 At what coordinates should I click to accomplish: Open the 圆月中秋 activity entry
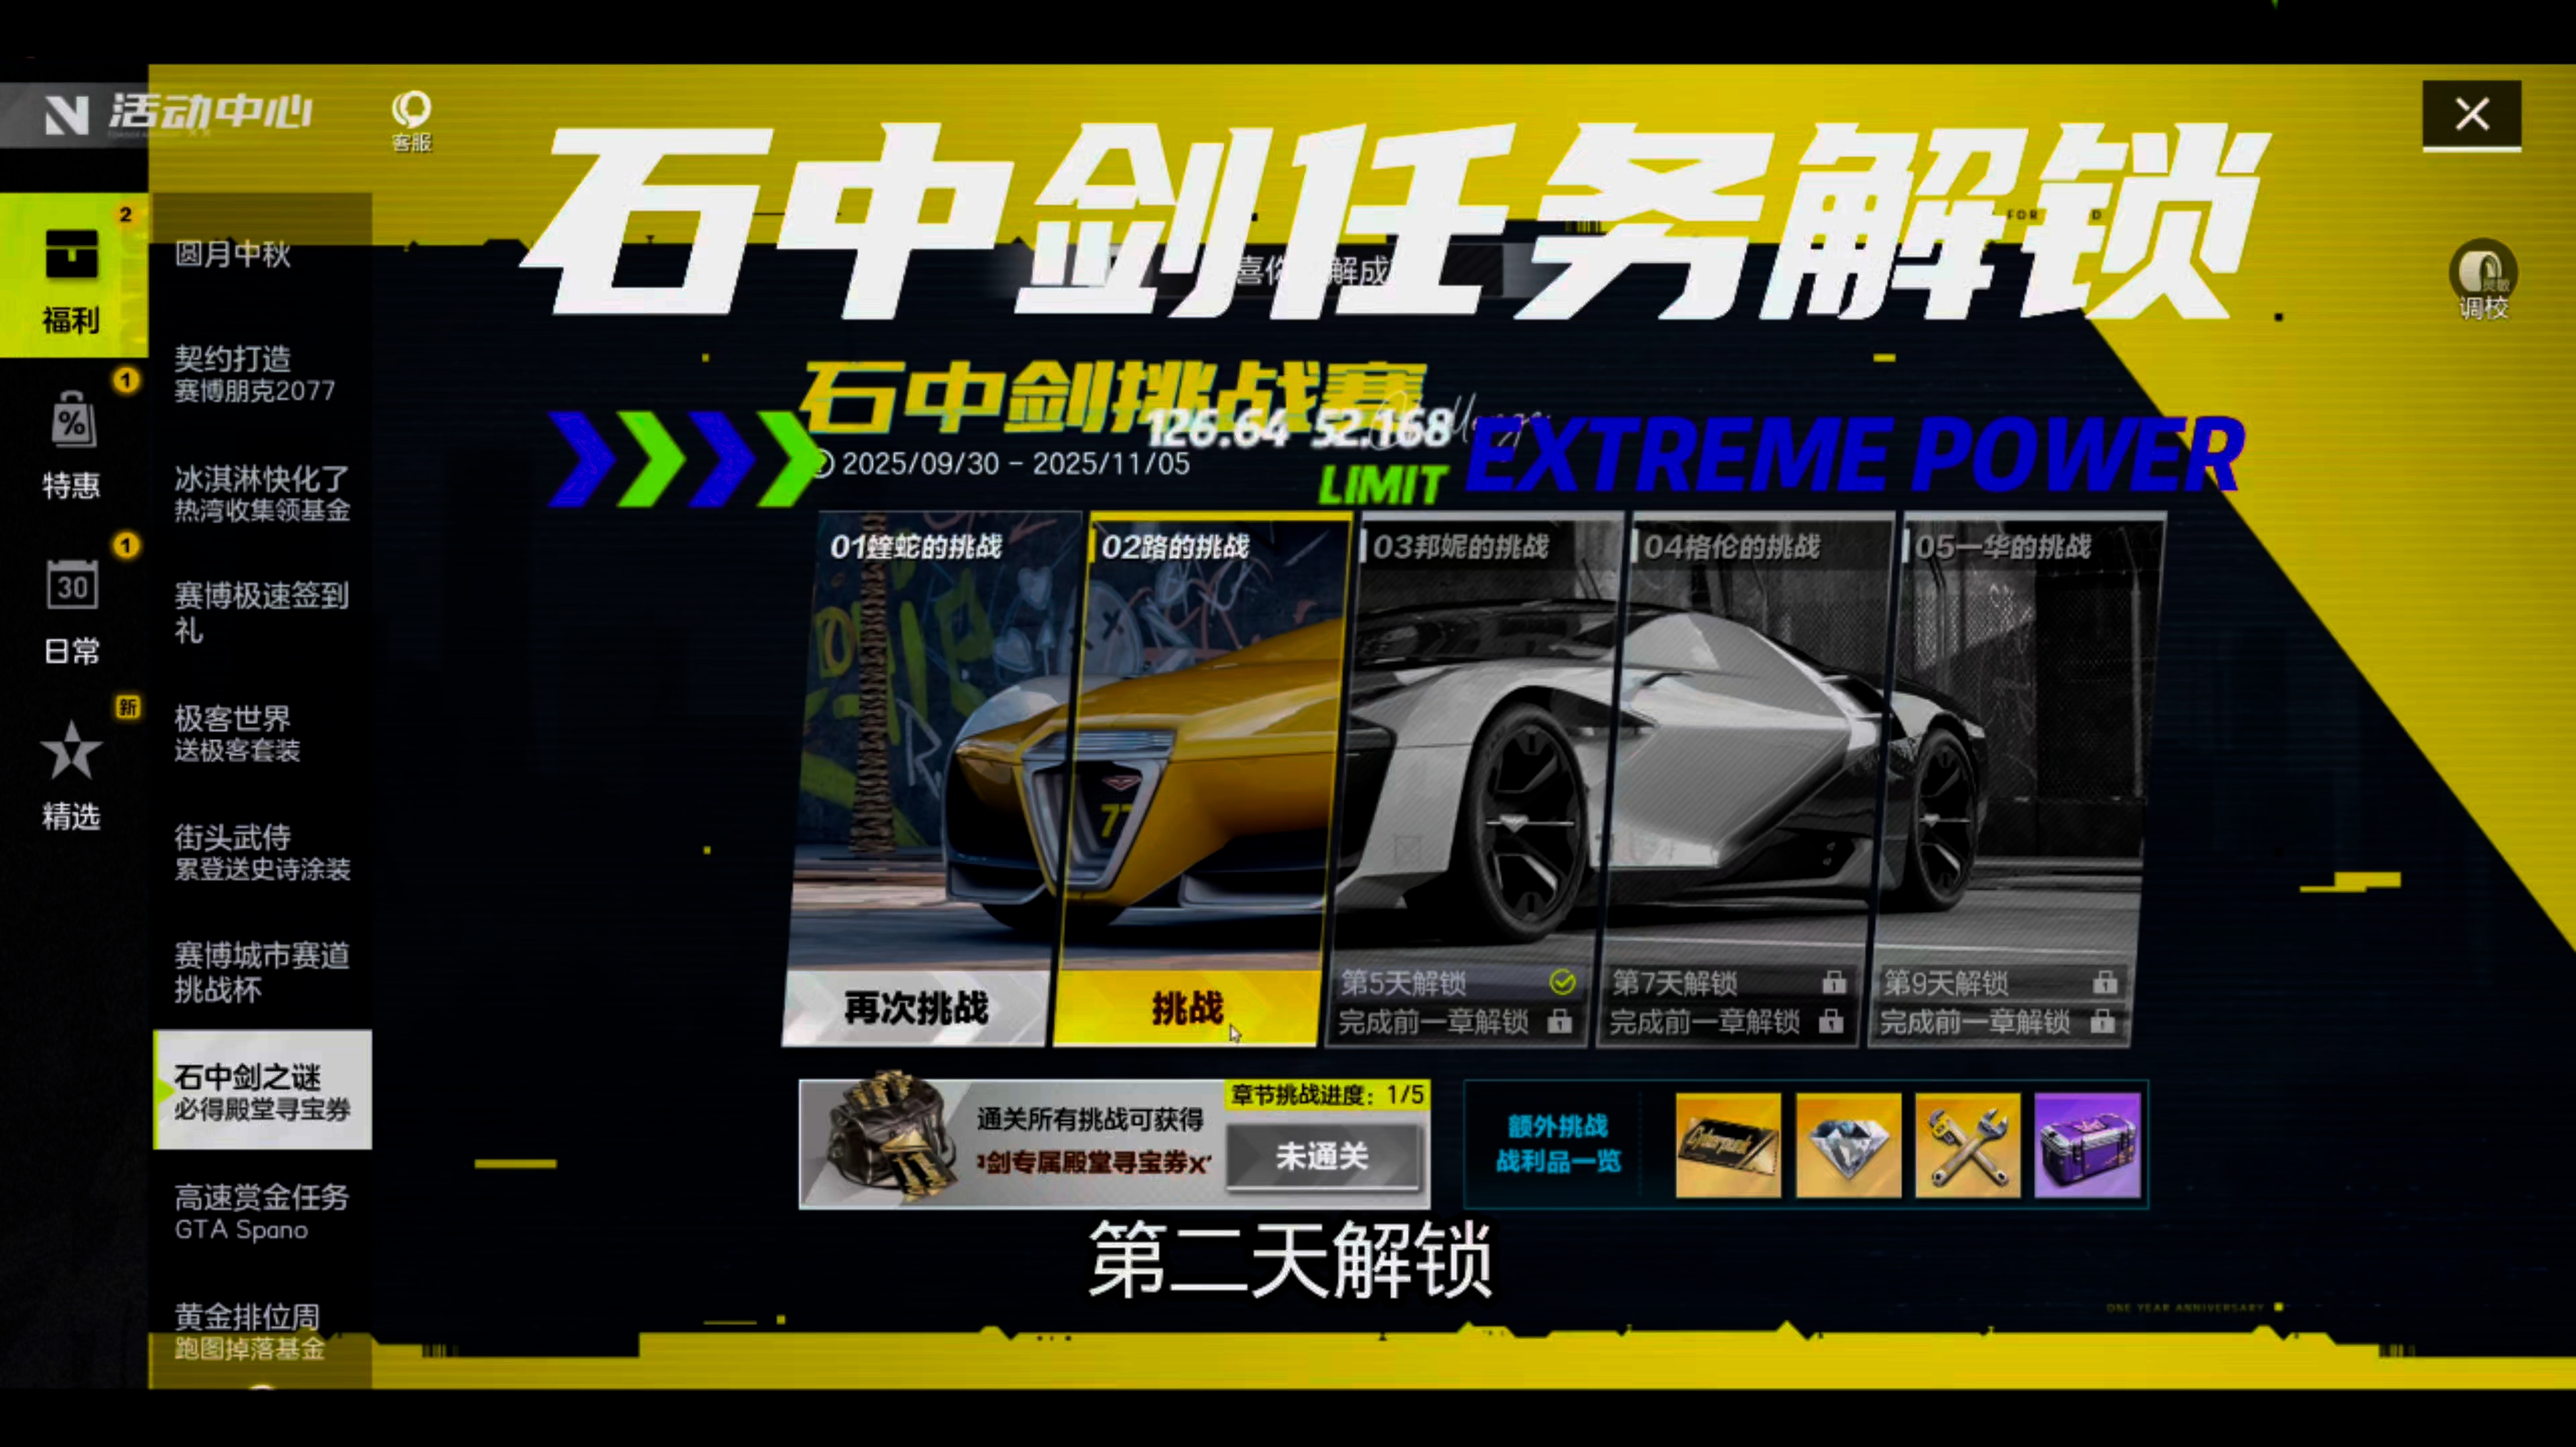tap(233, 254)
